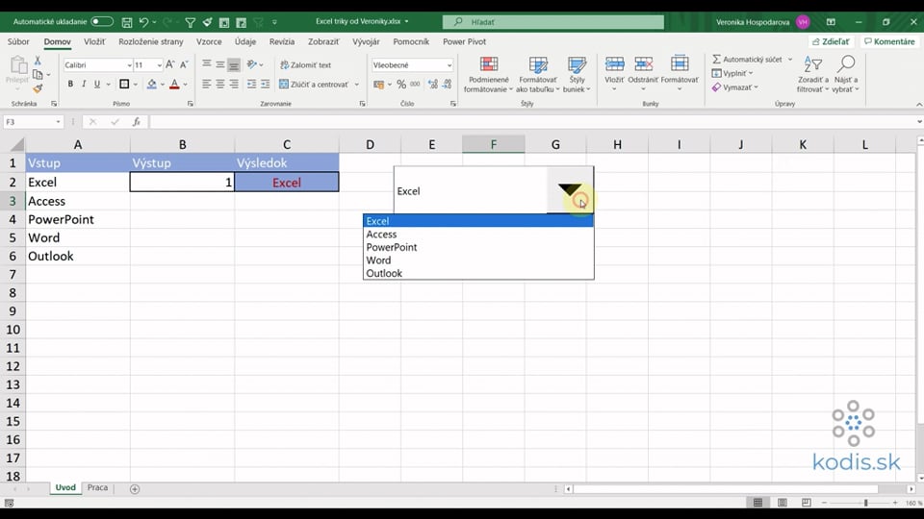The image size is (924, 519).
Task: Click the increase font size icon
Action: 169,64
